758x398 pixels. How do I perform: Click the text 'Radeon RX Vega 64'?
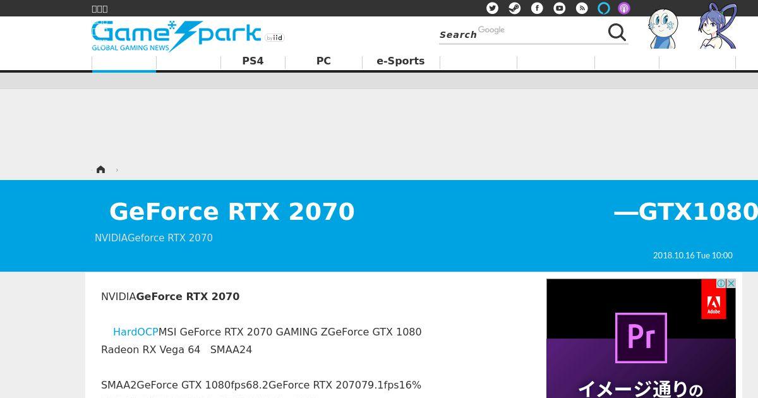coord(150,349)
